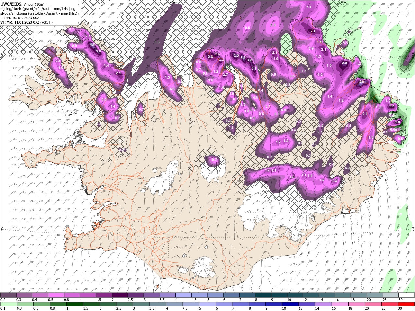Click the 2.4 snowfall value on the map

click(313, 31)
